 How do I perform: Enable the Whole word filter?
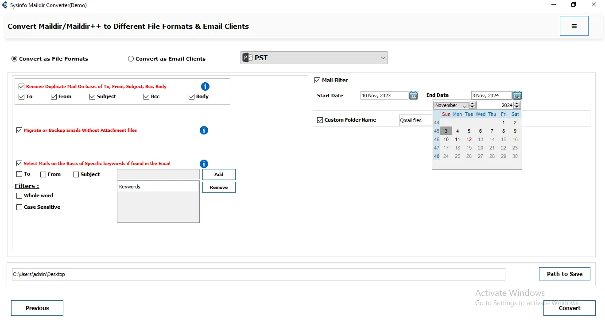click(19, 195)
